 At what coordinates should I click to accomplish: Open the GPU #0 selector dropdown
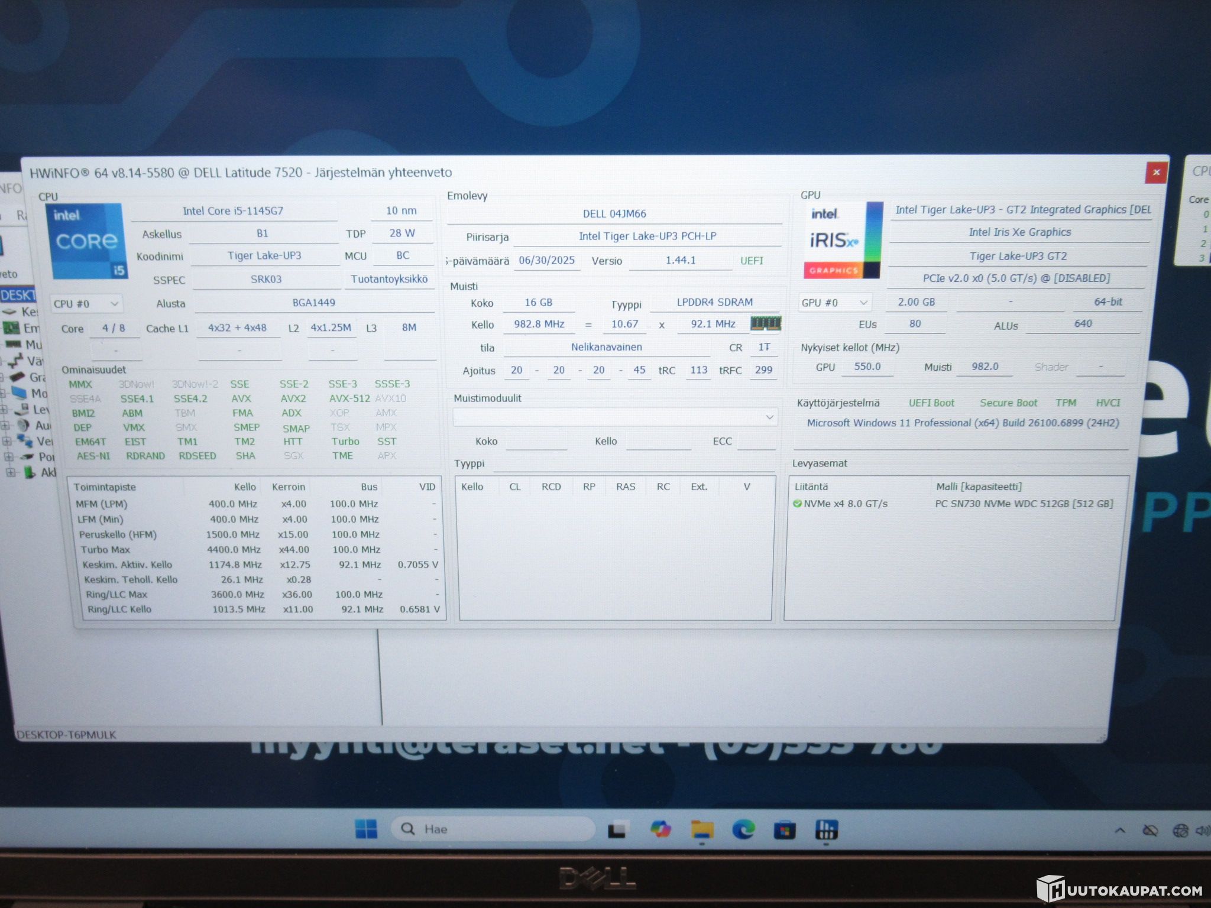click(835, 303)
